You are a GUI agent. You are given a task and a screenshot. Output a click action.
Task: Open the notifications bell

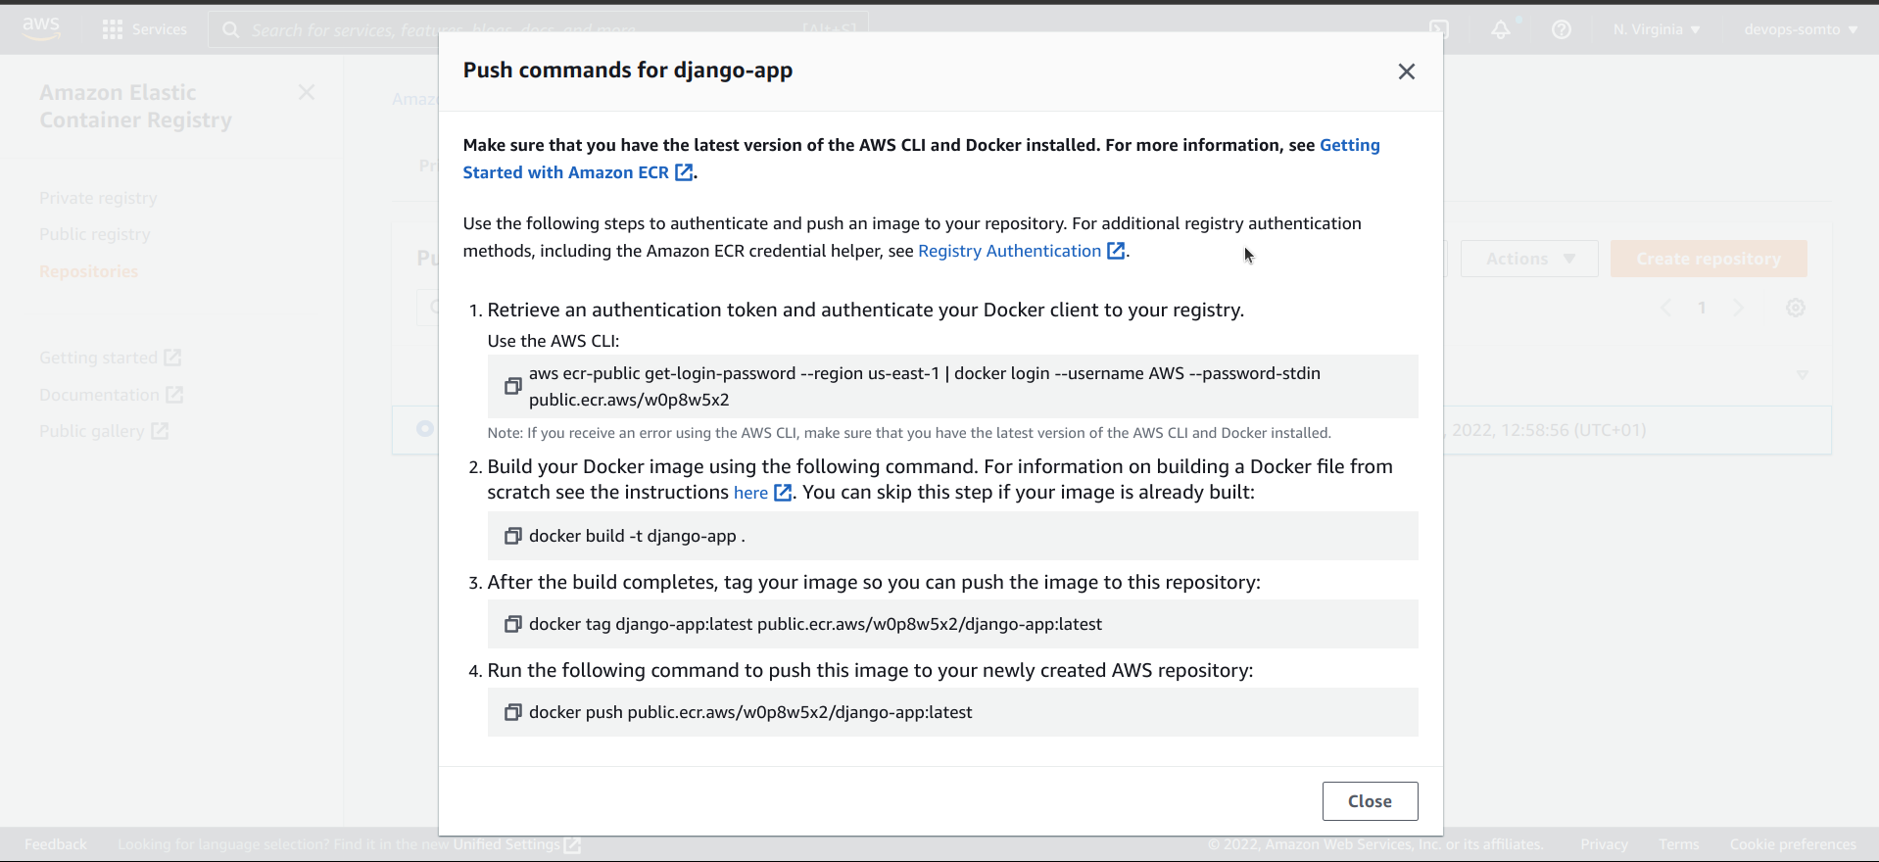(x=1500, y=29)
